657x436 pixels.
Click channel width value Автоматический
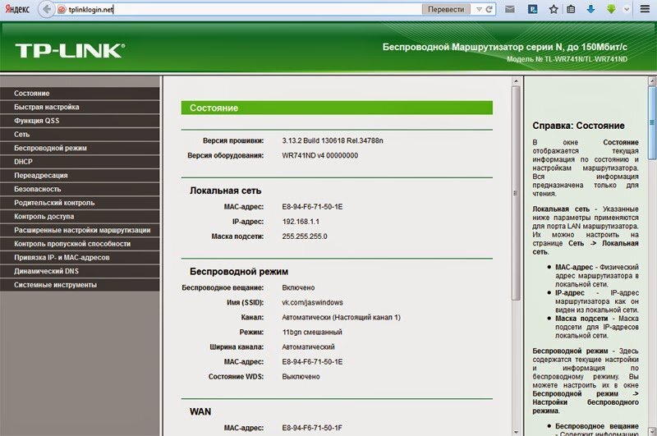(x=308, y=347)
